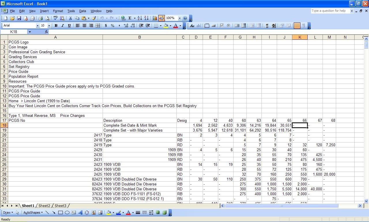Create a new blank workbook
Viewport: 369px width, 222px height.
click(x=5, y=18)
